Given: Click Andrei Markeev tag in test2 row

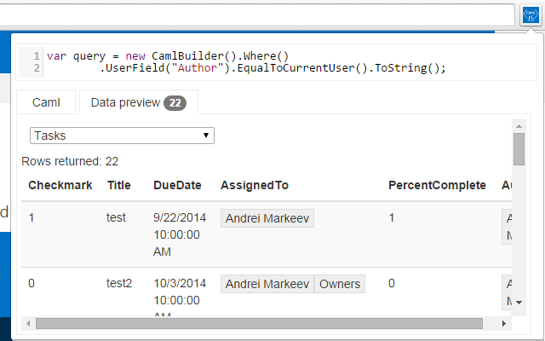Looking at the screenshot, I should point(267,284).
